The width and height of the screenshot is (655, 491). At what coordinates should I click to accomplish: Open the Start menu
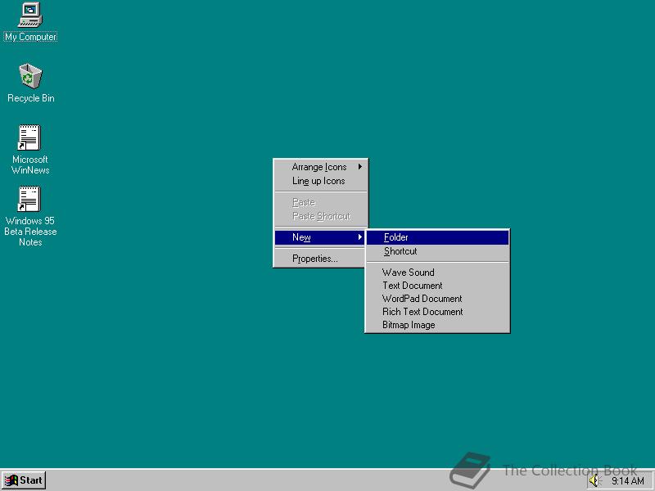pos(24,480)
